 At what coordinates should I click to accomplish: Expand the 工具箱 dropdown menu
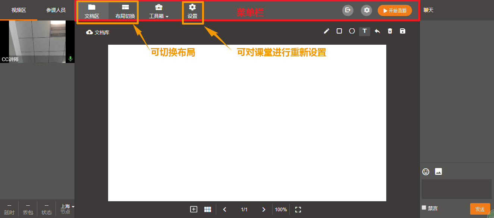coord(159,12)
